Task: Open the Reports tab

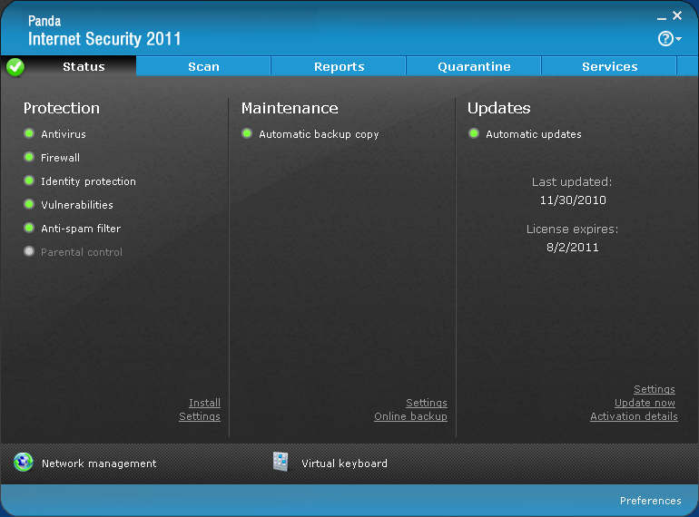Action: 339,67
